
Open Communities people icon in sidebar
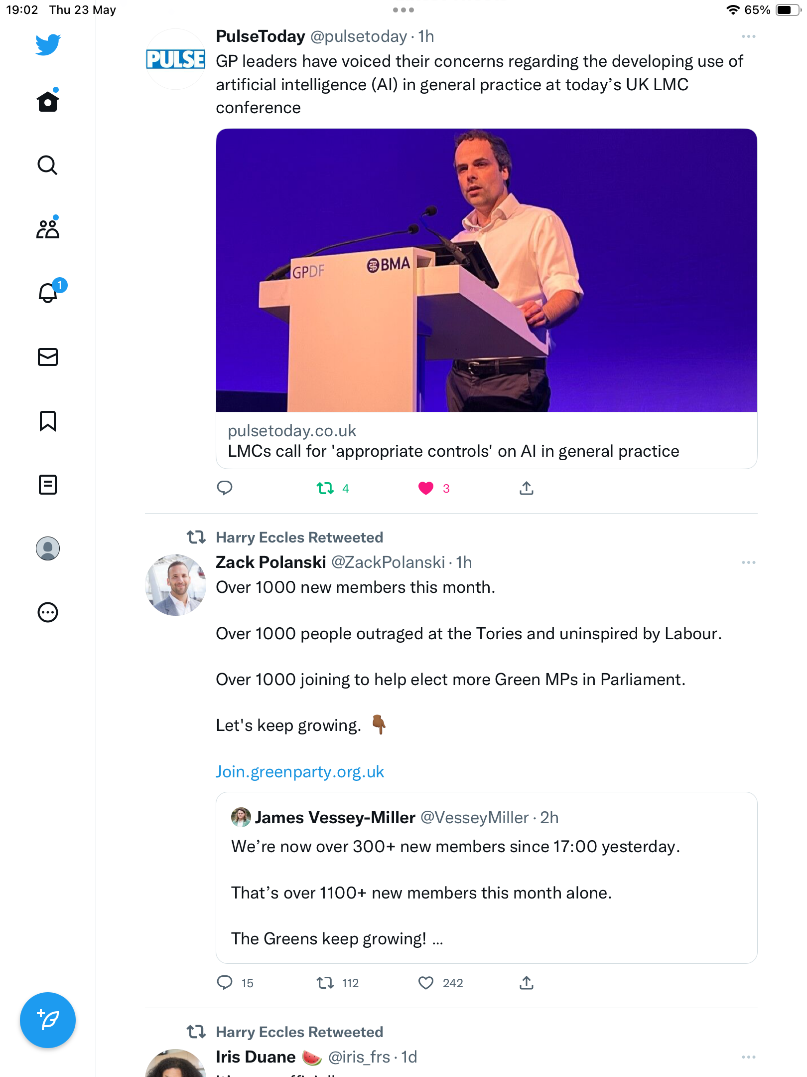pos(48,228)
